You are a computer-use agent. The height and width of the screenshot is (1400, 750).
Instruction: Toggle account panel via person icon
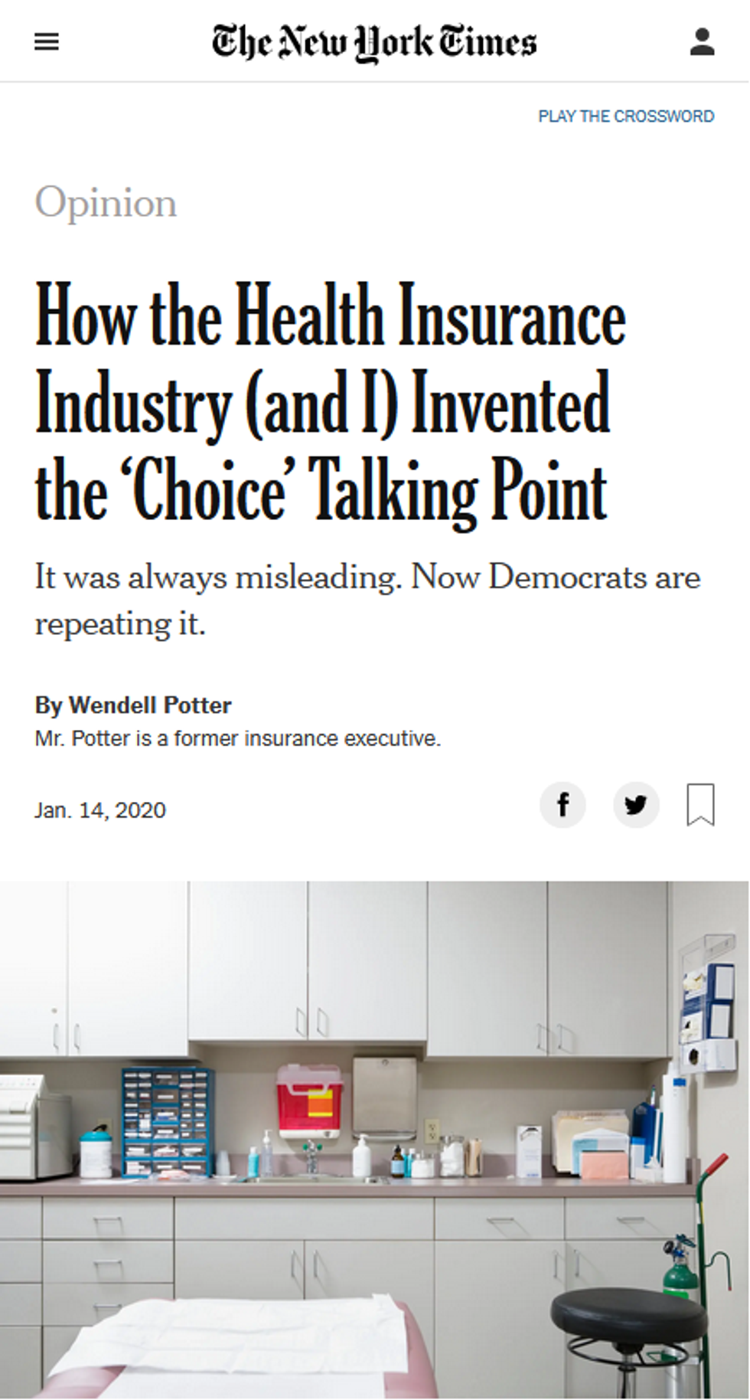(703, 41)
